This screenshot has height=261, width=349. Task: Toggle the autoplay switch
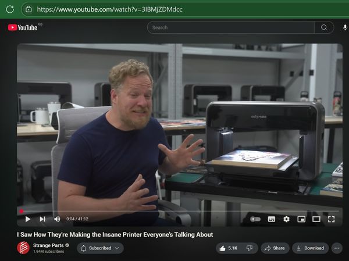(255, 219)
